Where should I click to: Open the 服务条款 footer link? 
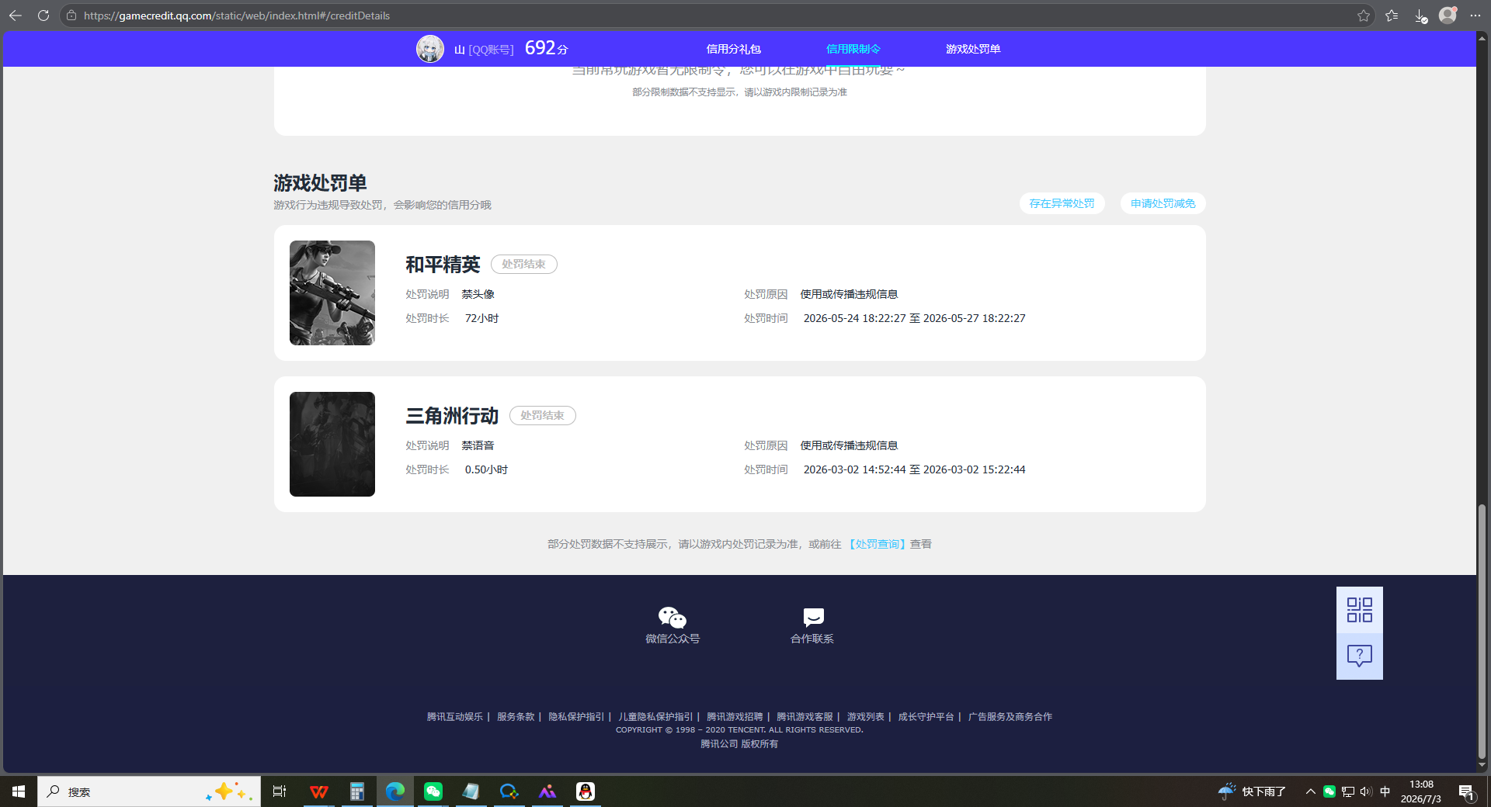click(516, 717)
